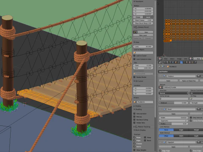This screenshot has width=203, height=152.
Task: Click the texture browse icon beside DISPLACE PLANK
Action: point(161,87)
